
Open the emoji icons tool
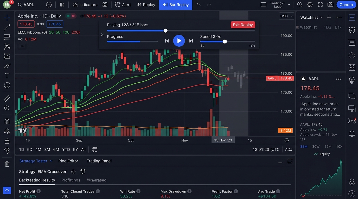[x=7, y=85]
